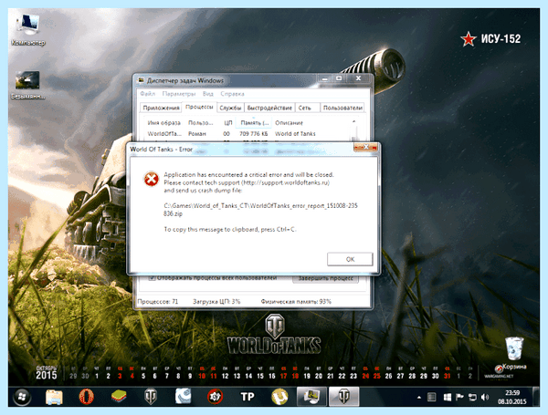
Task: Minimize the Task Manager window
Action: (x=324, y=78)
